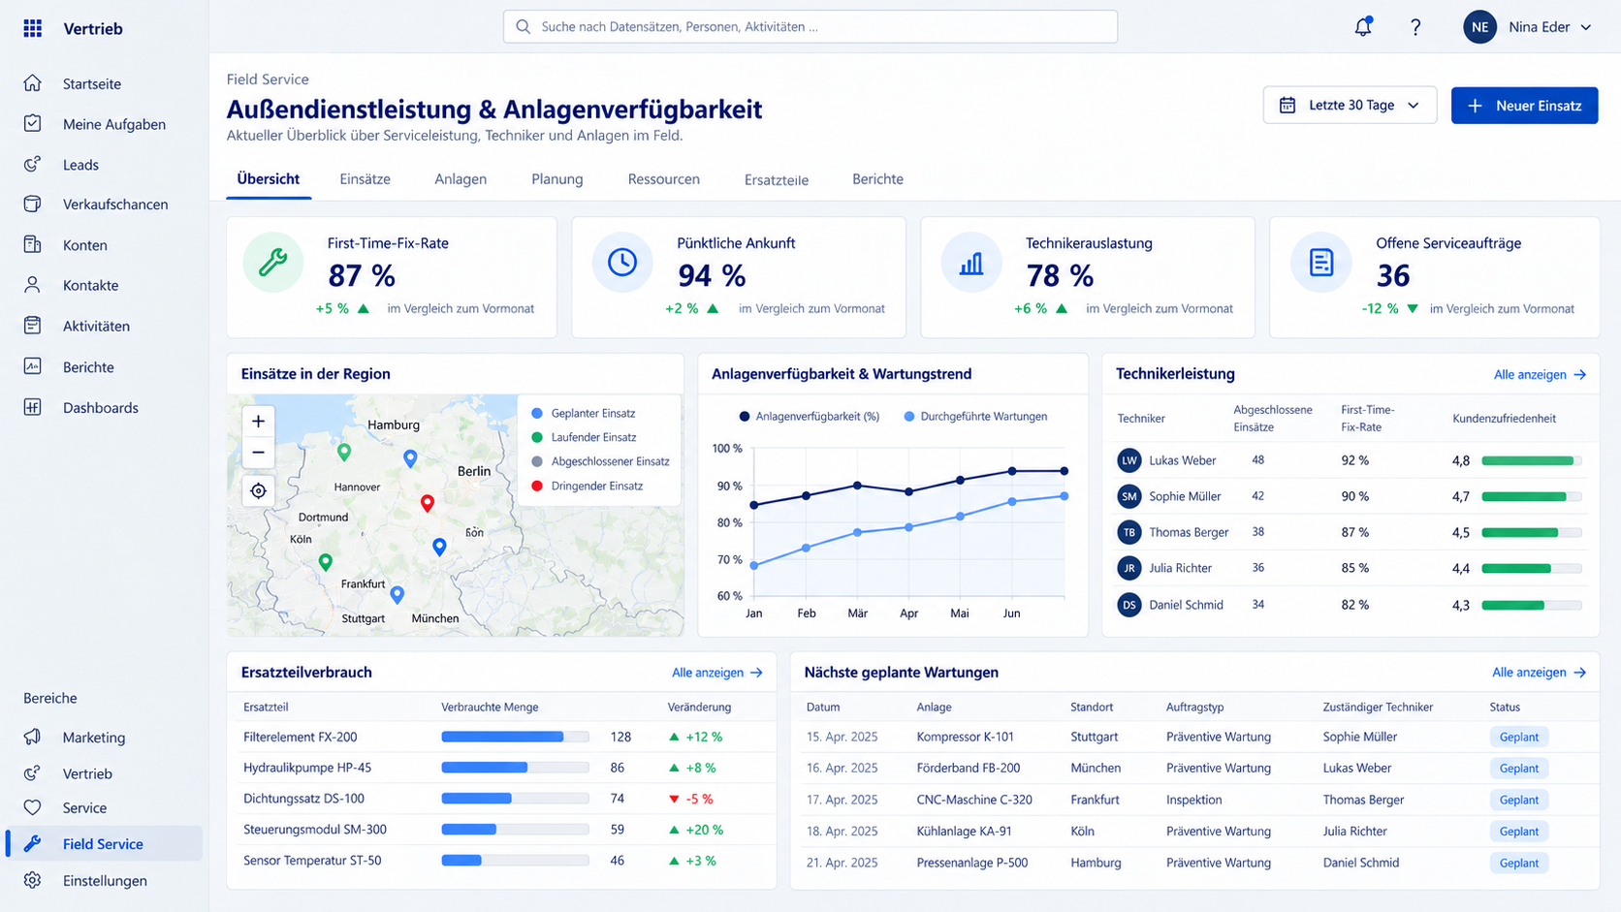Click the Durchgeführte Wartungen chart legend
1621x912 pixels.
pyautogui.click(x=975, y=417)
